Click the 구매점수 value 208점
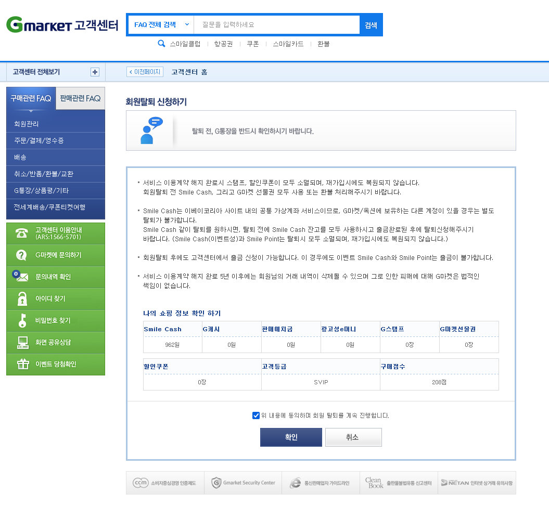Screen dimensions: 549x507 [x=439, y=382]
